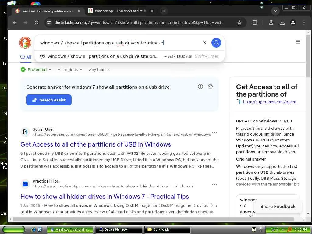Click the Windows Start button
The height and width of the screenshot is (234, 312).
14,230
